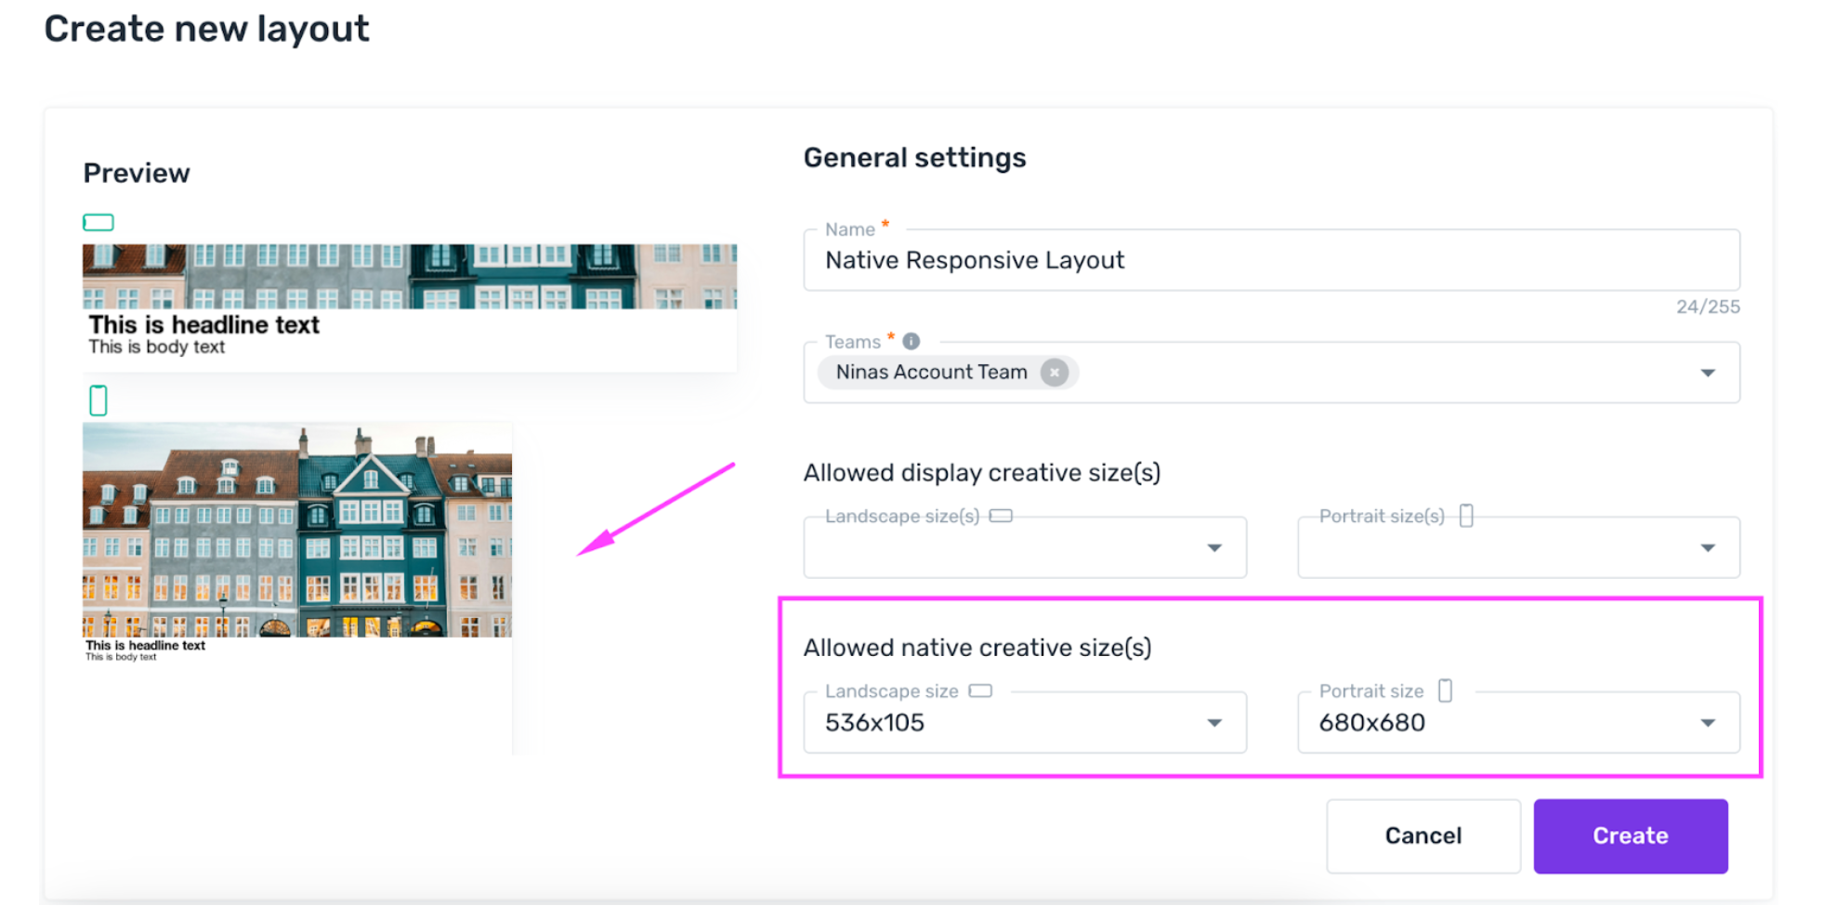The image size is (1823, 919).
Task: Click the landscape icon above the preview
Action: click(x=98, y=222)
